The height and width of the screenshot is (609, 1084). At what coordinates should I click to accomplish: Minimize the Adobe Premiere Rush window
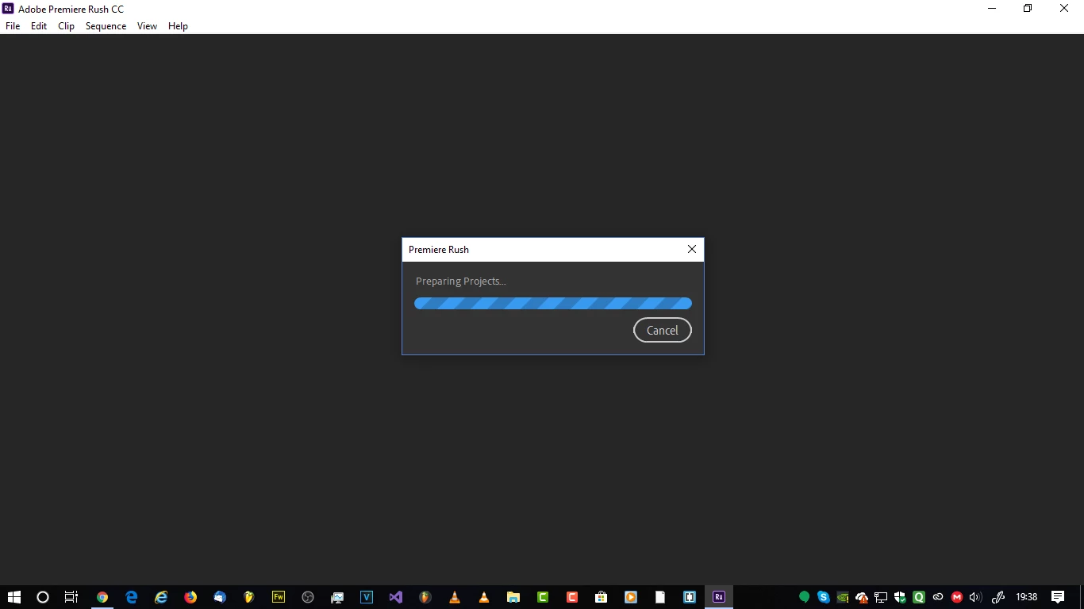click(x=992, y=9)
